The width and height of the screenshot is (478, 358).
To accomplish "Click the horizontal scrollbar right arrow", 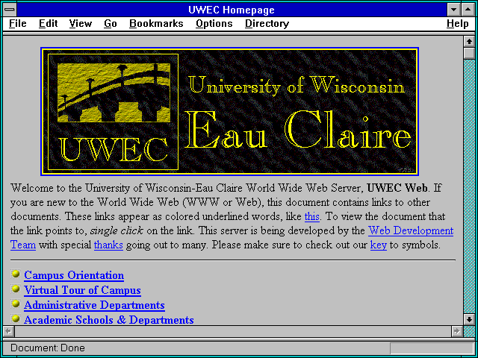I will pyautogui.click(x=456, y=331).
